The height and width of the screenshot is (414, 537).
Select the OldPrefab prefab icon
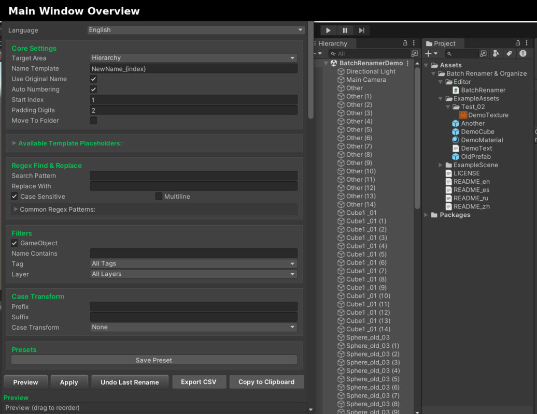click(x=456, y=157)
